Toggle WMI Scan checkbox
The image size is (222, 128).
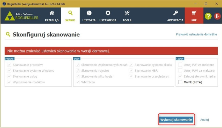[78, 82]
